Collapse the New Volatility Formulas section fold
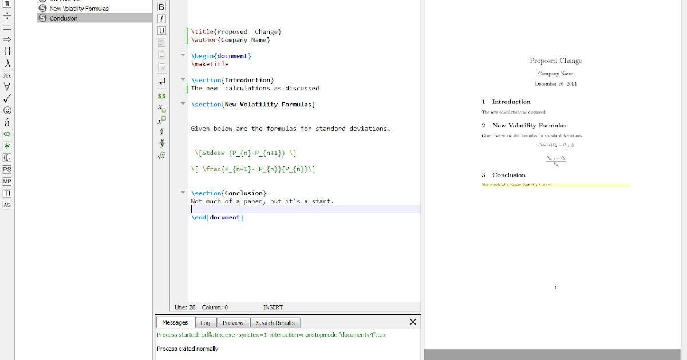The width and height of the screenshot is (687, 360). click(183, 104)
